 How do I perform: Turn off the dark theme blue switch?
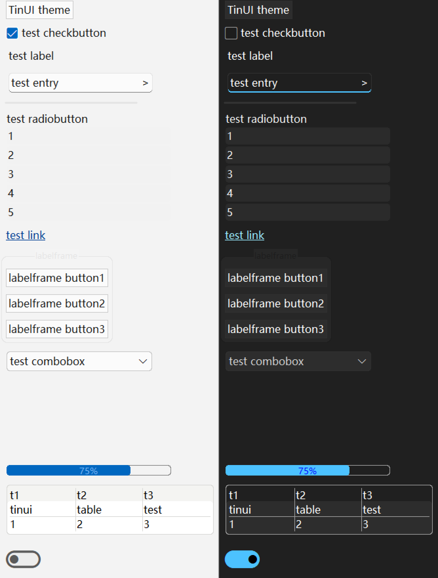[242, 559]
